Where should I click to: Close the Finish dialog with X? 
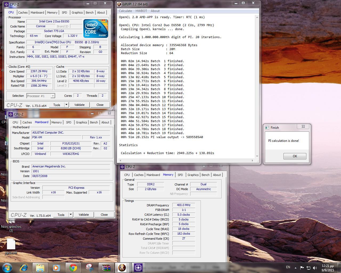click(x=303, y=126)
